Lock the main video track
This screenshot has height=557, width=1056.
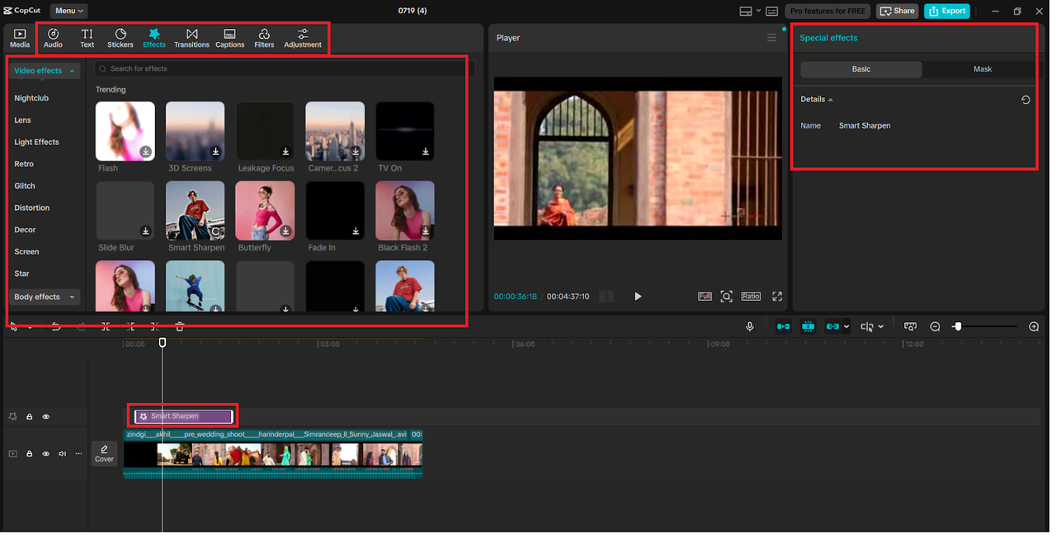[x=29, y=454]
